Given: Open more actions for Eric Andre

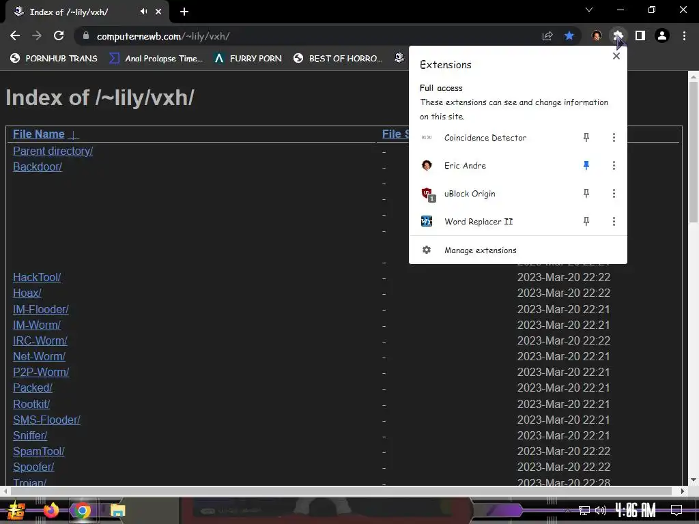Looking at the screenshot, I should click(x=614, y=166).
